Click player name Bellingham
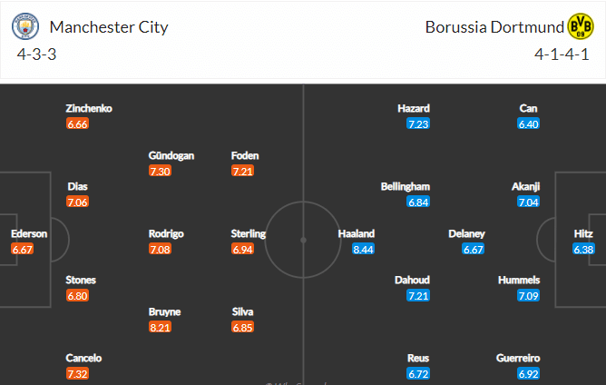Viewport: 606px width, 385px height. click(x=405, y=186)
